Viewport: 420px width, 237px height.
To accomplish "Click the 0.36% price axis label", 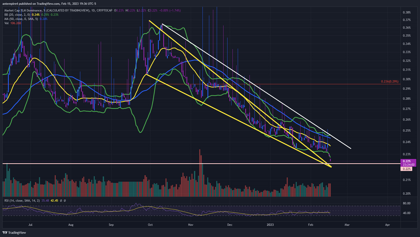I will 407,28.
